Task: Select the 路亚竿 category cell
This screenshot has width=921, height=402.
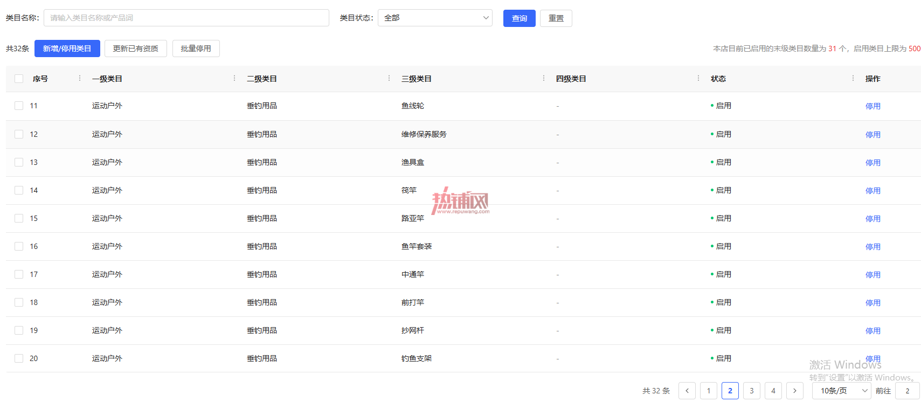Action: point(413,218)
